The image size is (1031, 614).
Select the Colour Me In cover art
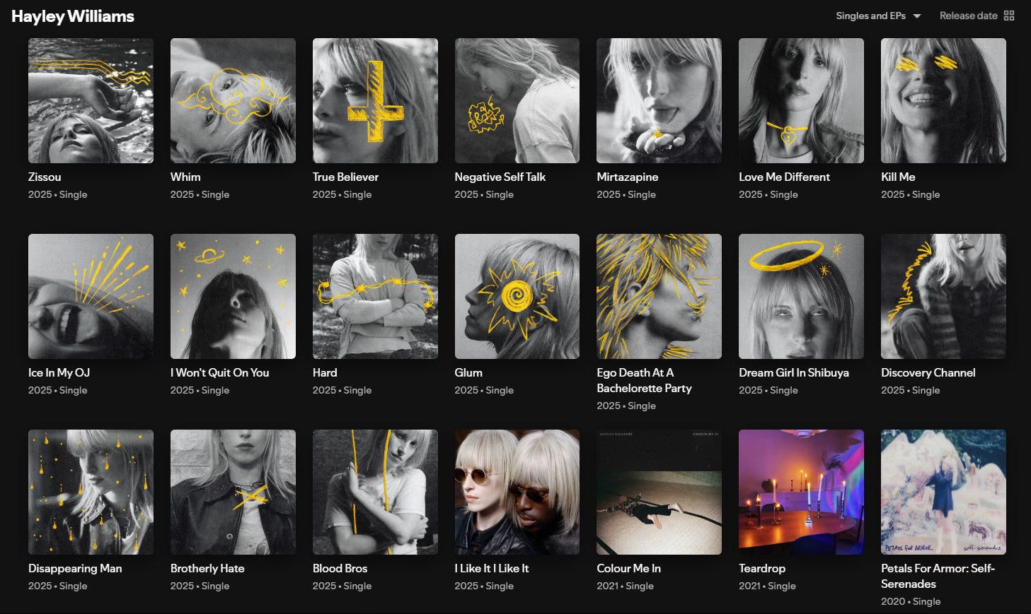click(659, 492)
